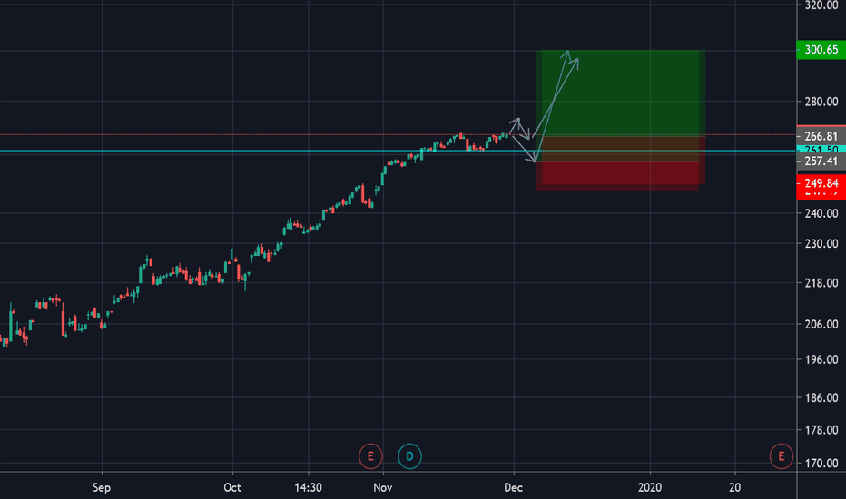Image resolution: width=846 pixels, height=499 pixels.
Task: Click the 230.00 price axis label
Action: [821, 243]
